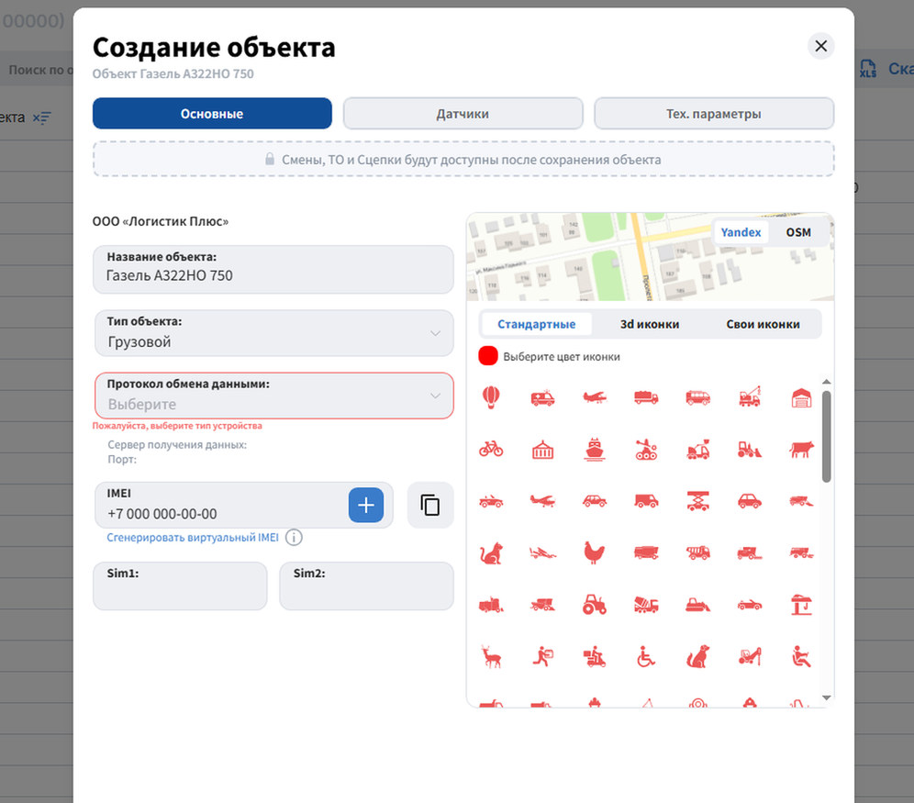
Task: Pick the shipping container icon
Action: (542, 450)
